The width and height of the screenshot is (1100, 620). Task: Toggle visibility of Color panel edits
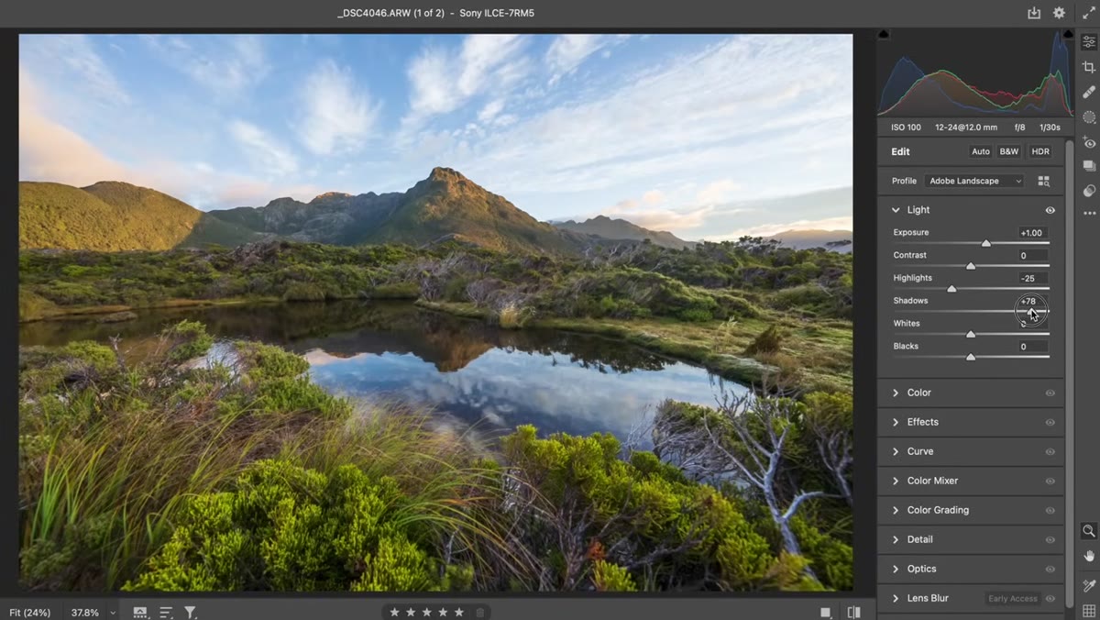pyautogui.click(x=1050, y=393)
